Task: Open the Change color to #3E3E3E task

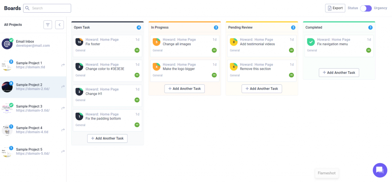Action: click(105, 69)
